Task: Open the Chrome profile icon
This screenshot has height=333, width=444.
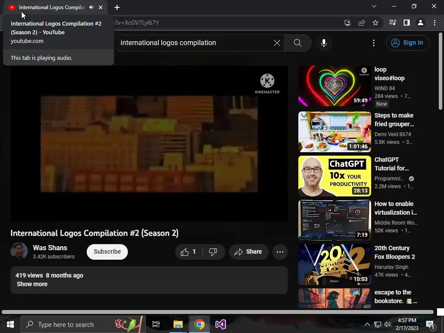Action: 421,23
